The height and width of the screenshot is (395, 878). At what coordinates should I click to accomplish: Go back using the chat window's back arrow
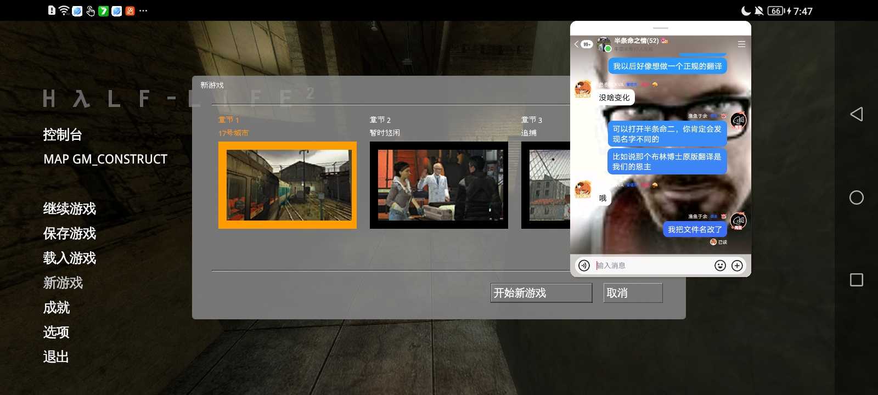(x=576, y=44)
